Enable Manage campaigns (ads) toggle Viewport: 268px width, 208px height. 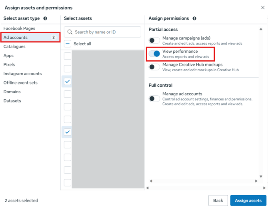coord(154,40)
